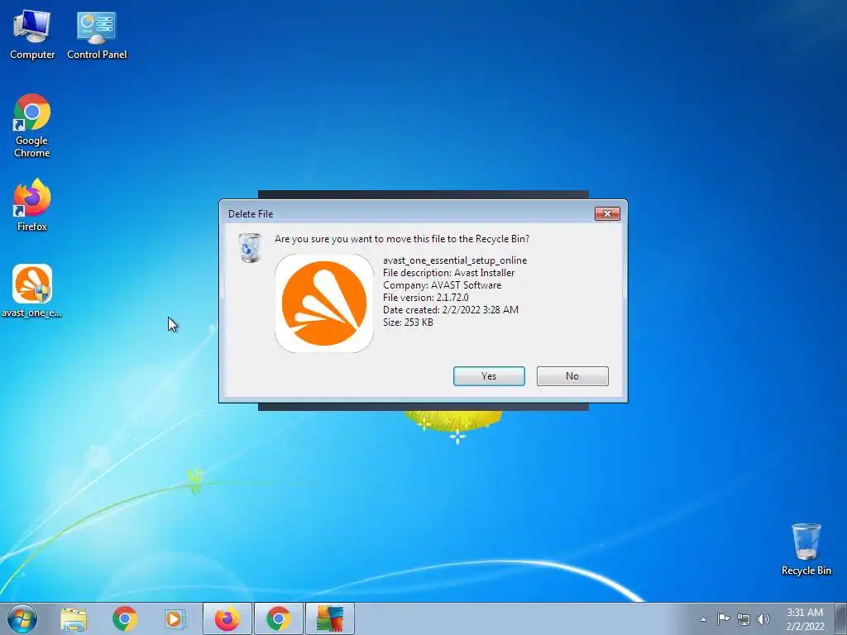The height and width of the screenshot is (635, 847).
Task: Open the network tray icon
Action: [x=744, y=618]
